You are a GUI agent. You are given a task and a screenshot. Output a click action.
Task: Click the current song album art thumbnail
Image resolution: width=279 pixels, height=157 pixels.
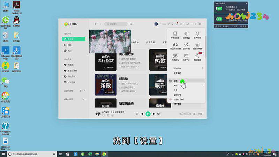pos(98,114)
